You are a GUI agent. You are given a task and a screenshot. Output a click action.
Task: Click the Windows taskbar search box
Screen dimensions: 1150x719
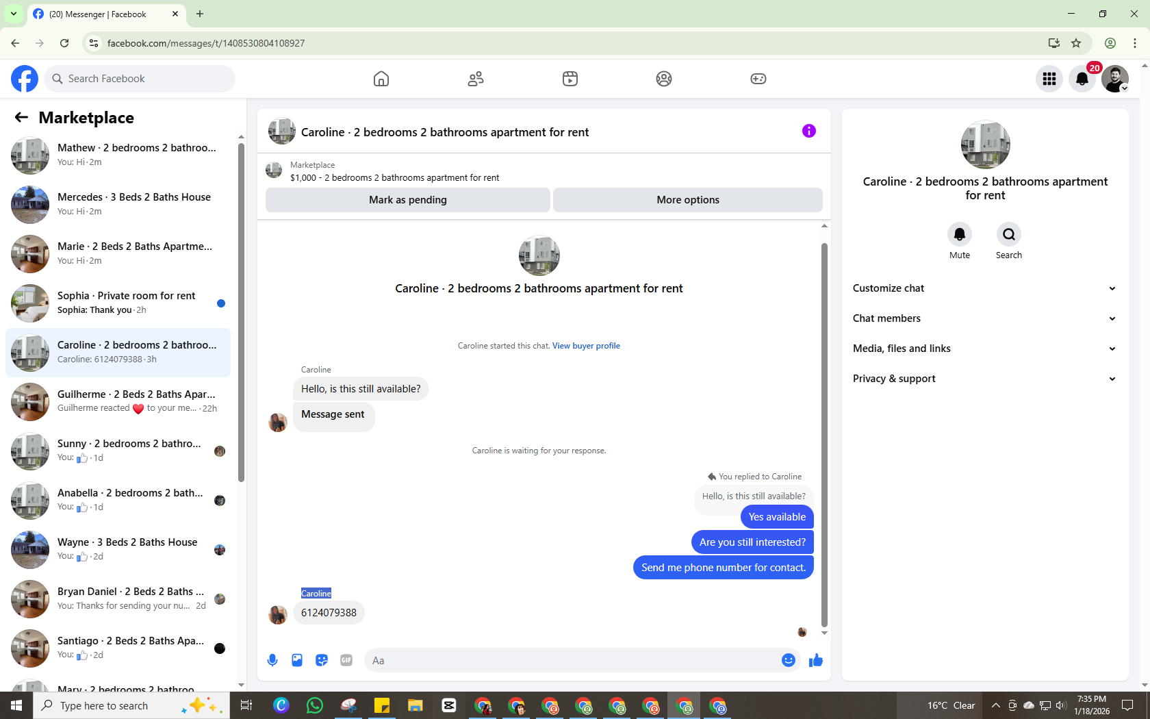tap(131, 705)
